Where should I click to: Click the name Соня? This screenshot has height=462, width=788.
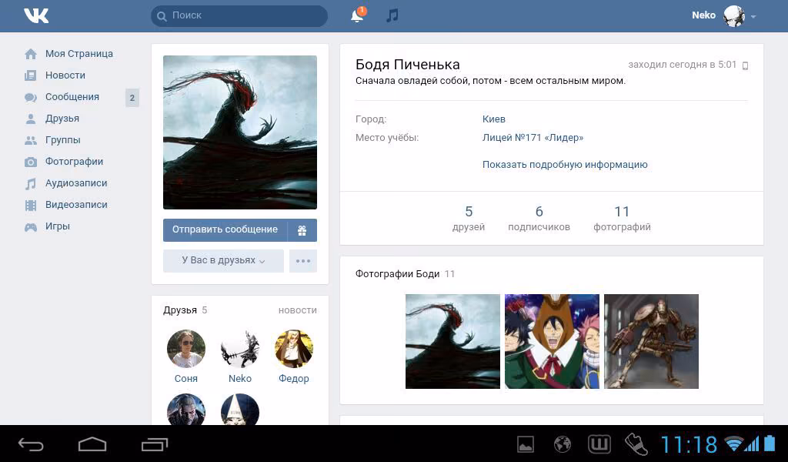(x=186, y=379)
